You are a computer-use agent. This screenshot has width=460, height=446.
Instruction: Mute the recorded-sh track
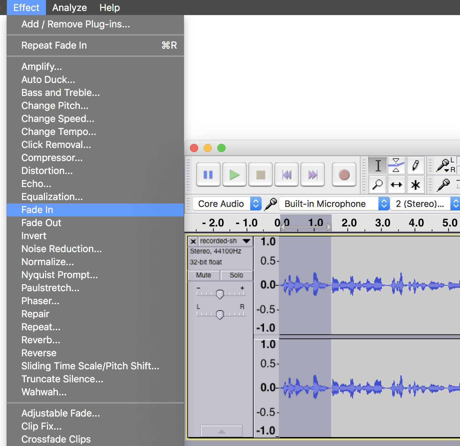pos(203,275)
